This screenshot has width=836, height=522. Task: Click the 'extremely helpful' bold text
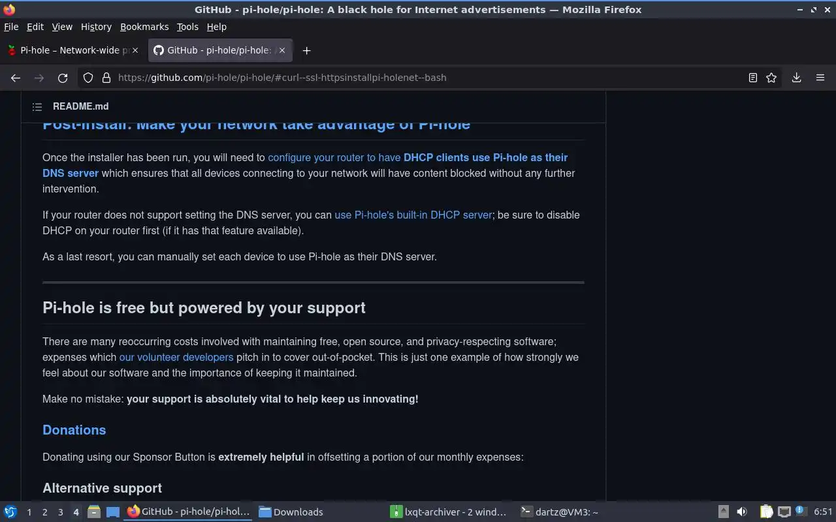[x=261, y=457]
